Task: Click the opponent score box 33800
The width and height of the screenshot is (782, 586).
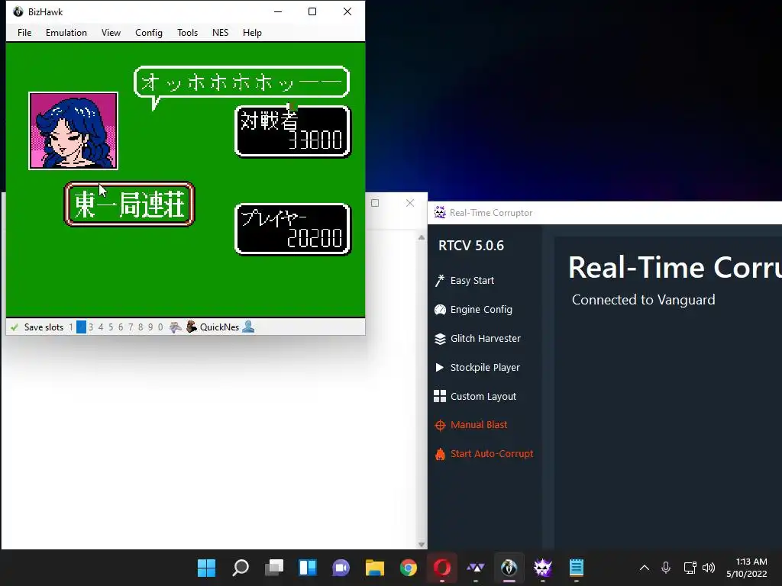Action: point(292,131)
